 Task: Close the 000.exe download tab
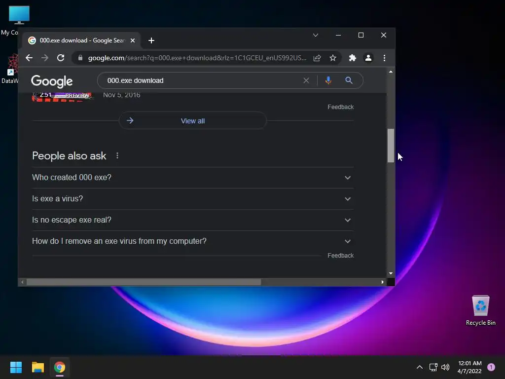[132, 40]
